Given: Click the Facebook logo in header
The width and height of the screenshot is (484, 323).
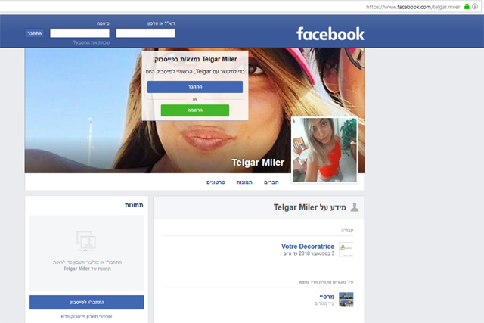Looking at the screenshot, I should (x=330, y=34).
